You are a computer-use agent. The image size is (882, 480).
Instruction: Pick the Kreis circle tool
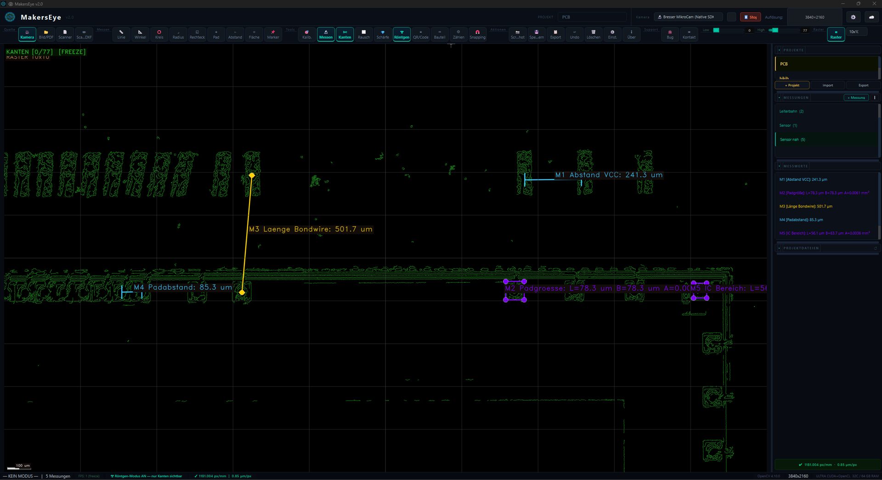coord(159,34)
